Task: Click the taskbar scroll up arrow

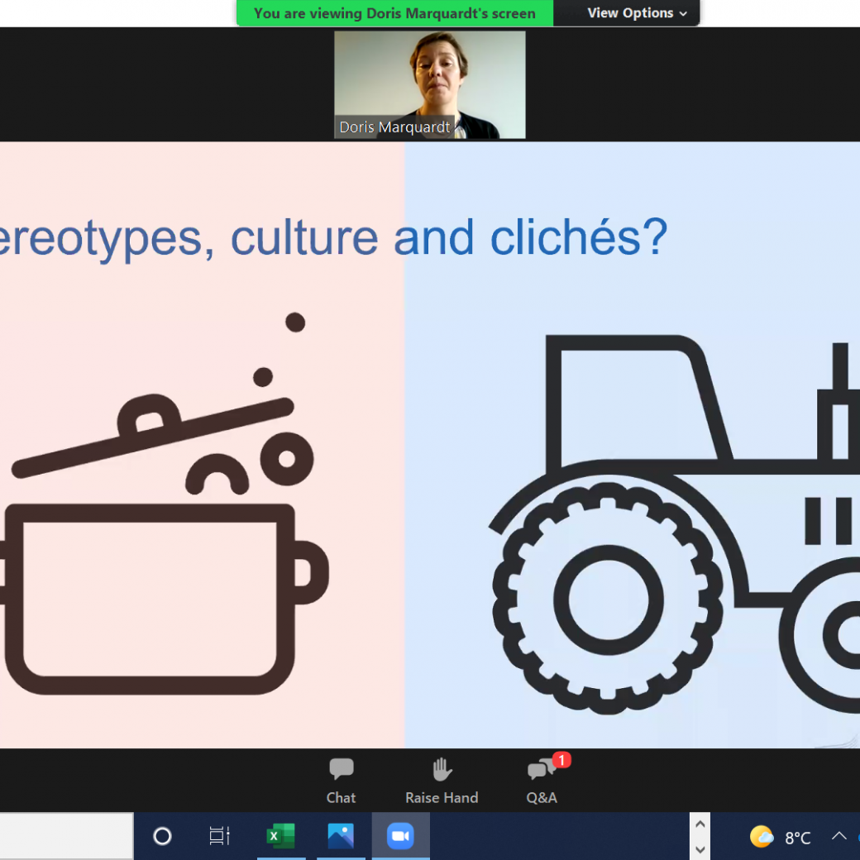Action: (x=700, y=824)
